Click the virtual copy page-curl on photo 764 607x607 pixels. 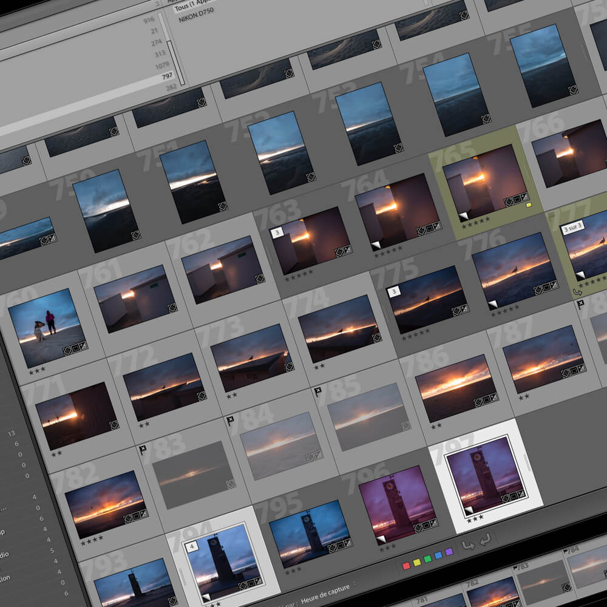376,245
